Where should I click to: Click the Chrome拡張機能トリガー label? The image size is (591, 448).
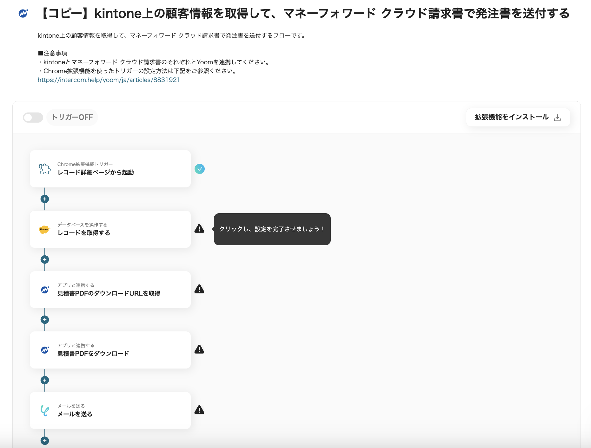(x=85, y=164)
